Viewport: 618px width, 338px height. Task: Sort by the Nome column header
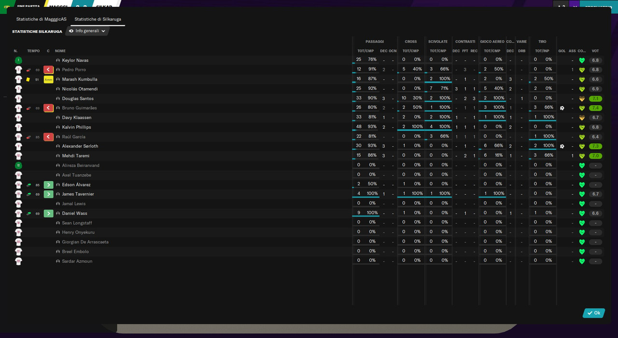(60, 51)
